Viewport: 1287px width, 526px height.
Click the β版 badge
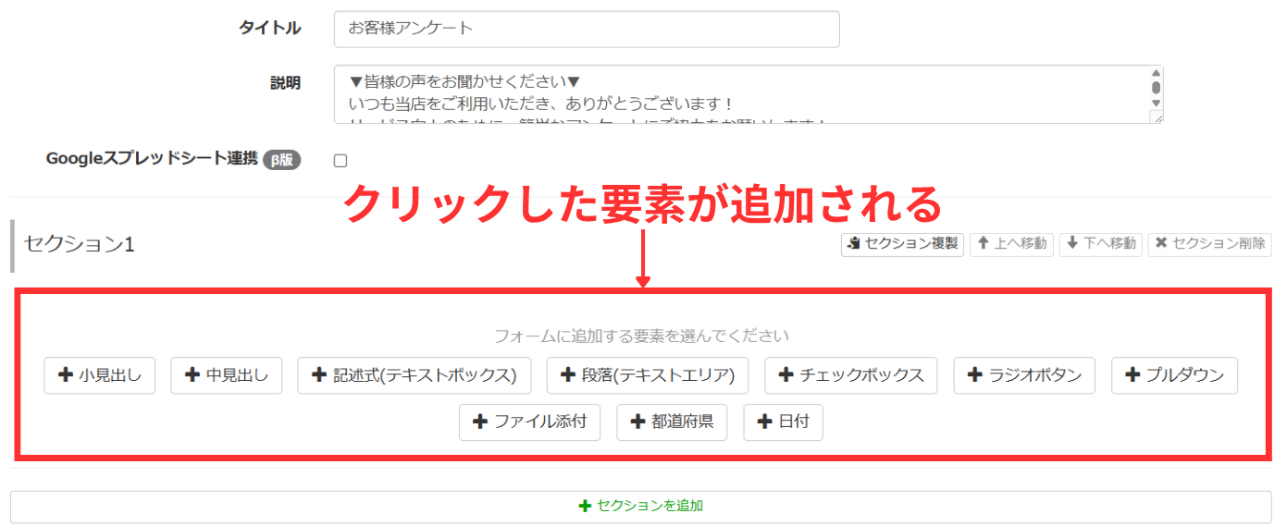(x=282, y=160)
